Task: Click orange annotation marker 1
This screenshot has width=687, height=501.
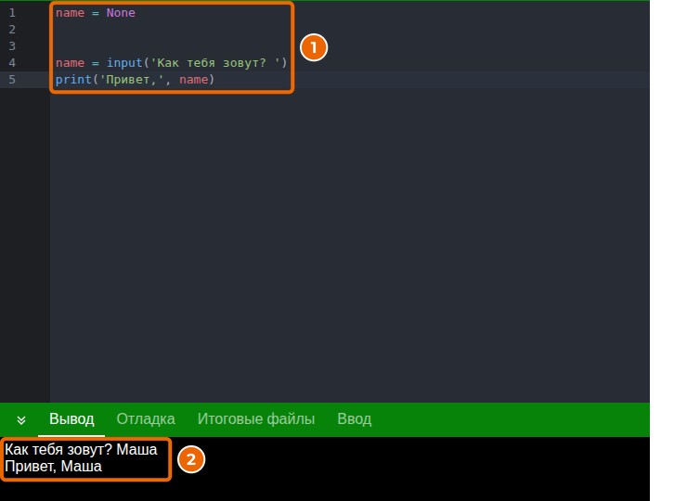Action: pyautogui.click(x=314, y=47)
